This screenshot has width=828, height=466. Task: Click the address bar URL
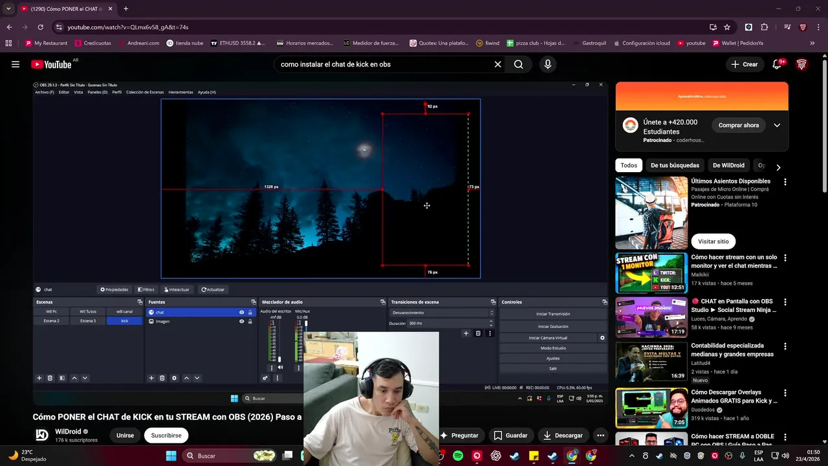coord(128,27)
